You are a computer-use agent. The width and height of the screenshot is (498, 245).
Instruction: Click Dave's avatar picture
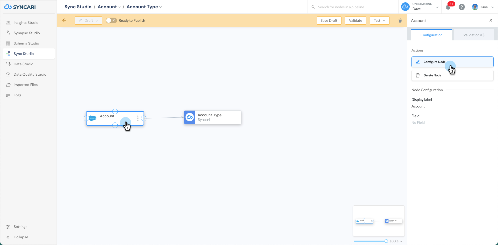475,7
